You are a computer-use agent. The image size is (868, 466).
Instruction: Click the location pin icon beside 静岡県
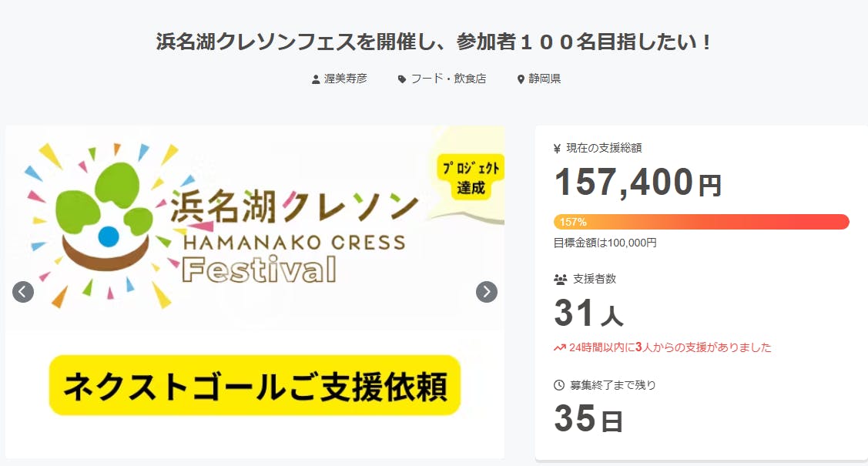coord(521,79)
